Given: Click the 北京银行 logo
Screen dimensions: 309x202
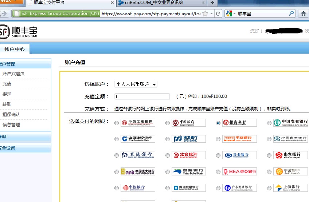Looking at the screenshot, I should (189, 155).
